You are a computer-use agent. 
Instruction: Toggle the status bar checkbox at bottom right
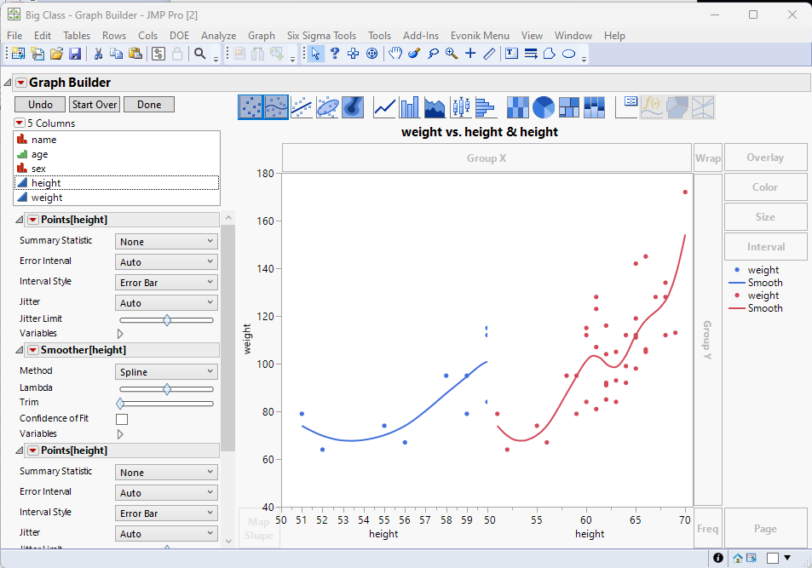click(x=773, y=558)
